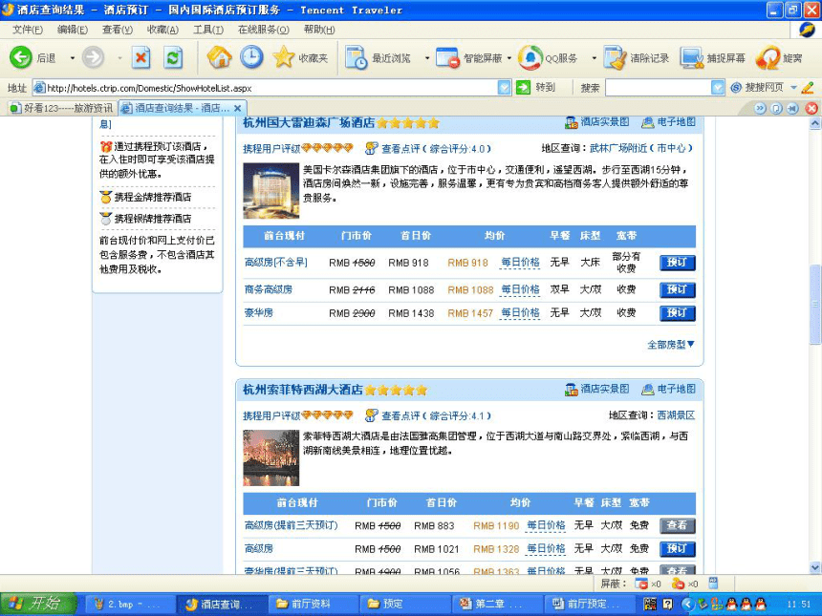Click 预订 for 高级房[不含早]
Screen dimensions: 822x616
pyautogui.click(x=678, y=263)
